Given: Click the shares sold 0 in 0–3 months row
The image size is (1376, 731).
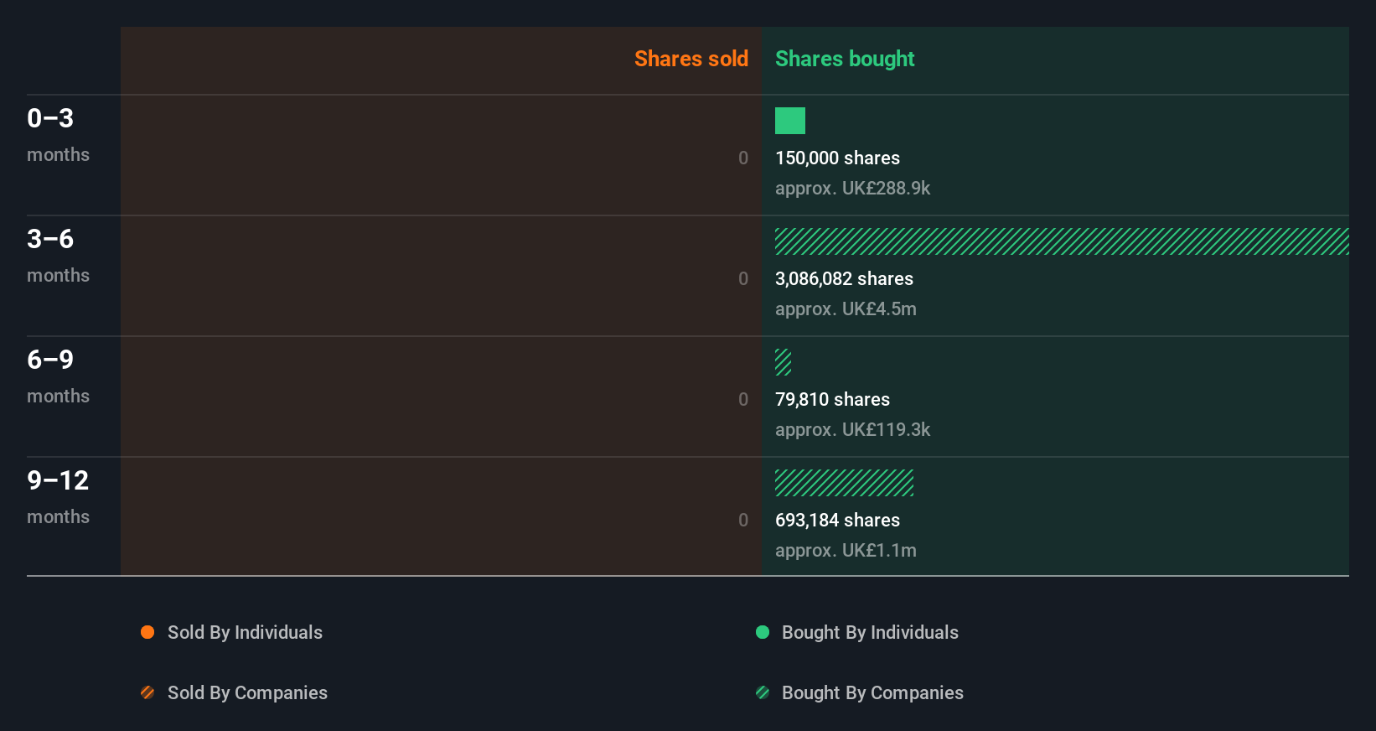Looking at the screenshot, I should [743, 158].
